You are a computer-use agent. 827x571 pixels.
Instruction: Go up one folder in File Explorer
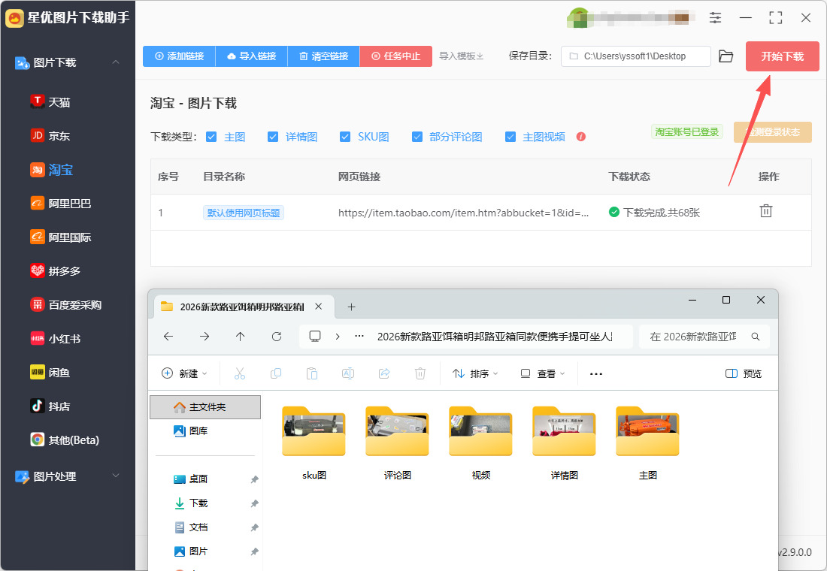point(241,337)
